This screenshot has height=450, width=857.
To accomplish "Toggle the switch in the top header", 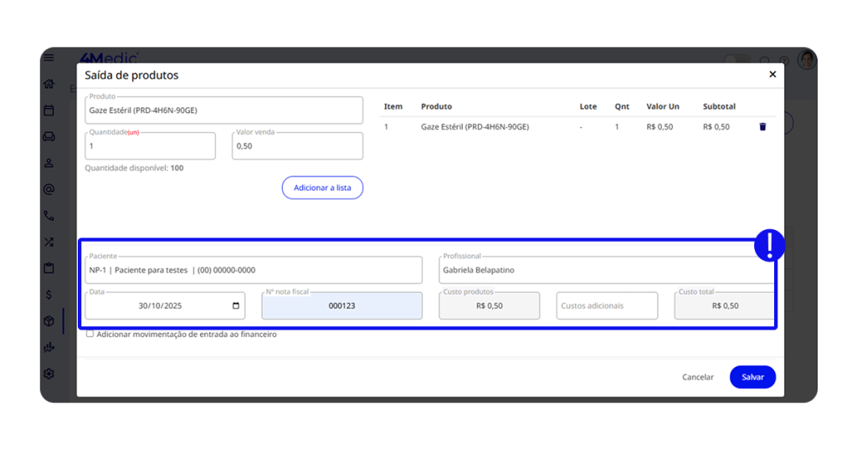I will pyautogui.click(x=736, y=60).
